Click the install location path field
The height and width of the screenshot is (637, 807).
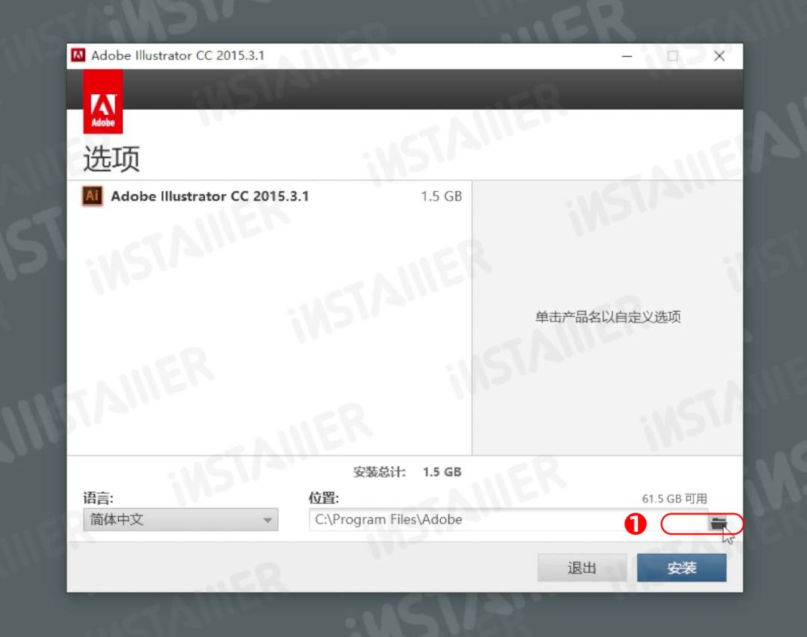(x=509, y=520)
